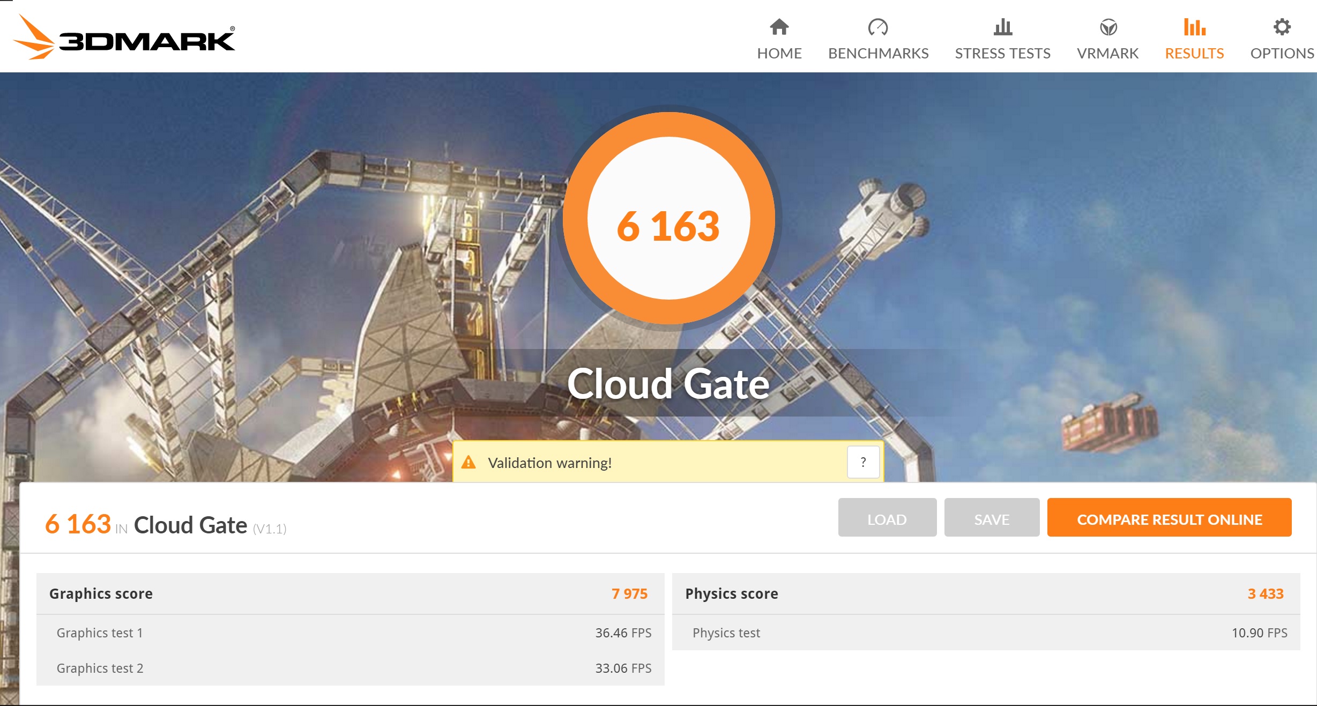This screenshot has height=706, width=1317.
Task: Click the Options gear icon
Action: 1282,27
